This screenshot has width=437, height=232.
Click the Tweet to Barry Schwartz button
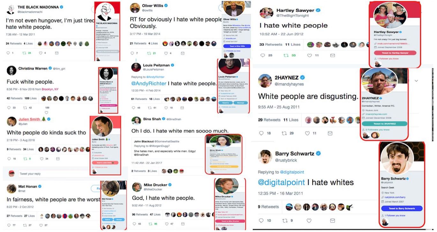click(402, 208)
